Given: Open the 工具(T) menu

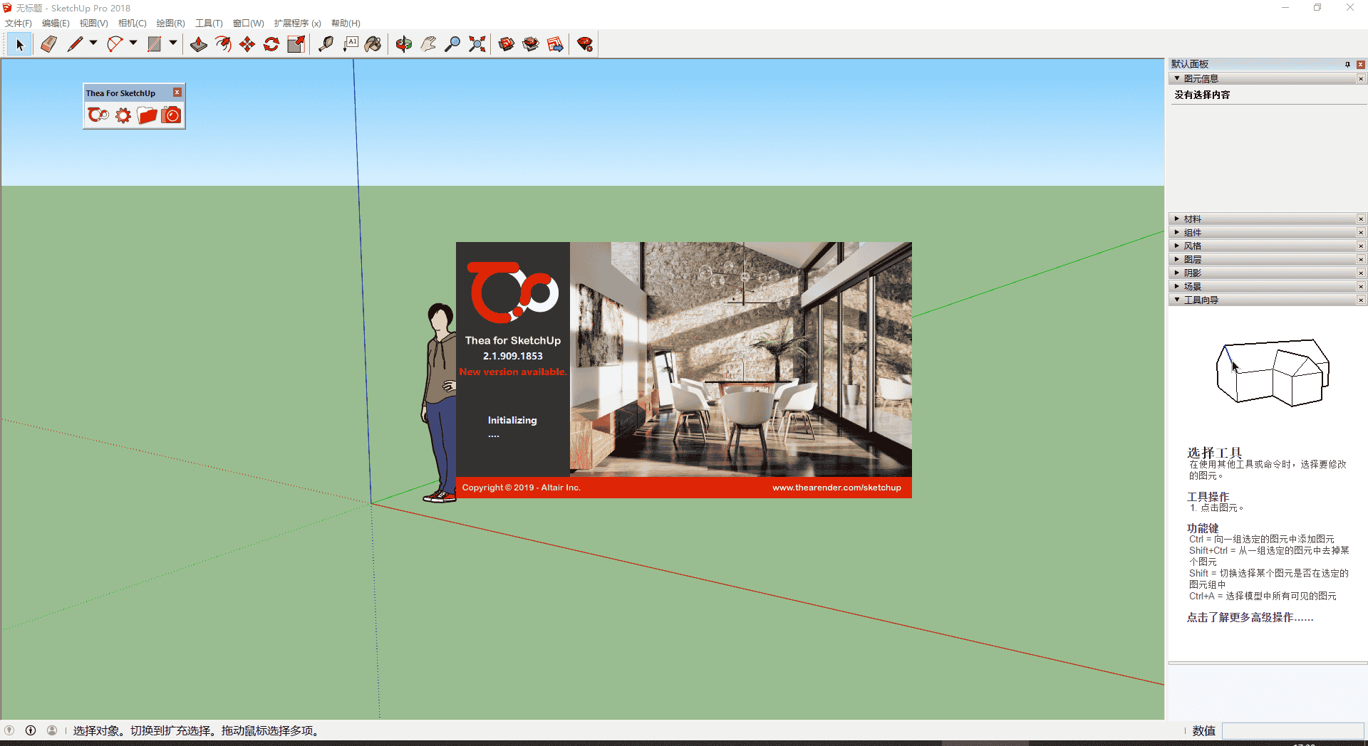Looking at the screenshot, I should [x=209, y=23].
